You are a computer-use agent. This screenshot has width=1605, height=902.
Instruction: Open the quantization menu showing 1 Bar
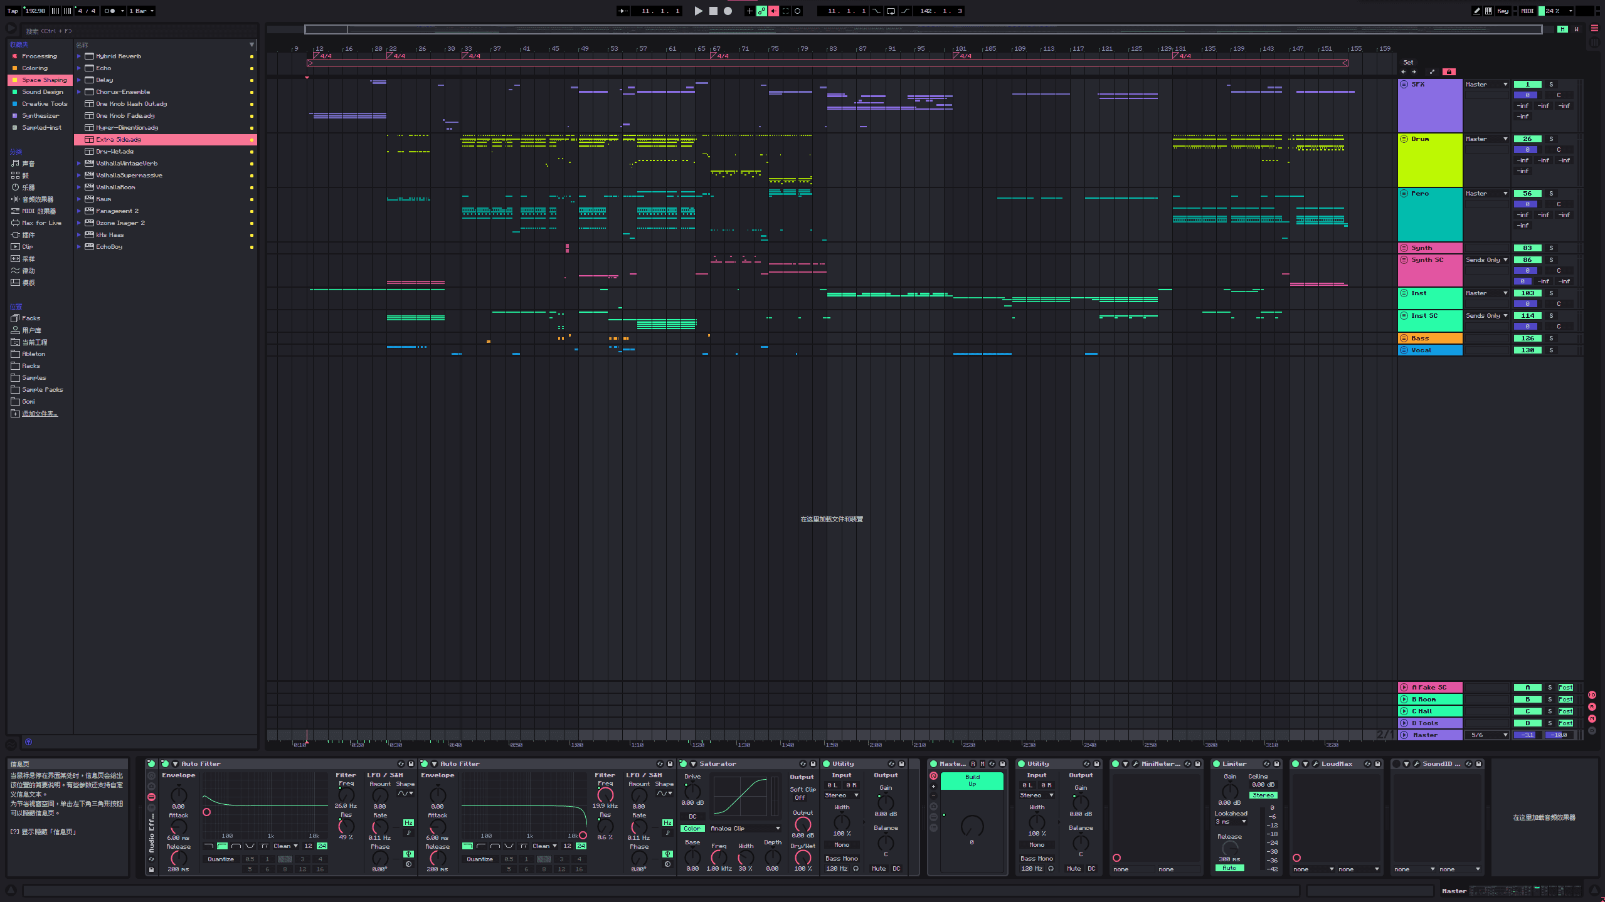point(141,11)
